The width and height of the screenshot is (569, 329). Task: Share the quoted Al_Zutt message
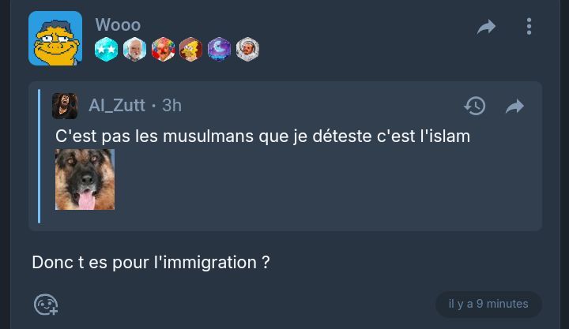click(514, 106)
